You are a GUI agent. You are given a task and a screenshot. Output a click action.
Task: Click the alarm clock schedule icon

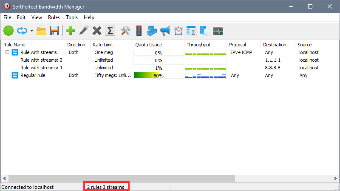[178, 31]
